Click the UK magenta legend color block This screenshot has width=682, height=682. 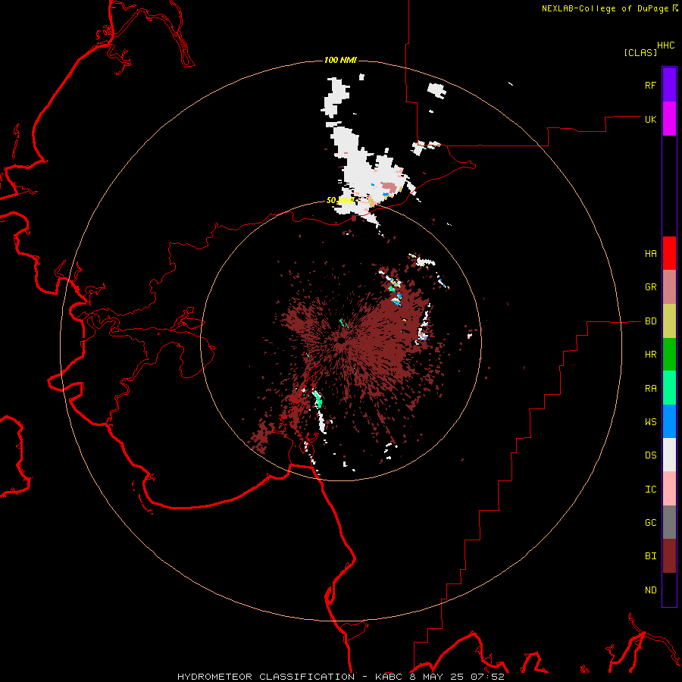point(669,119)
